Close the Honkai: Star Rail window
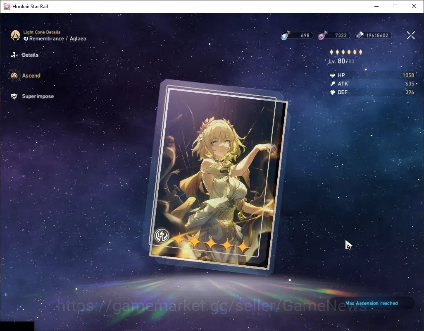This screenshot has height=331, width=424. [414, 6]
